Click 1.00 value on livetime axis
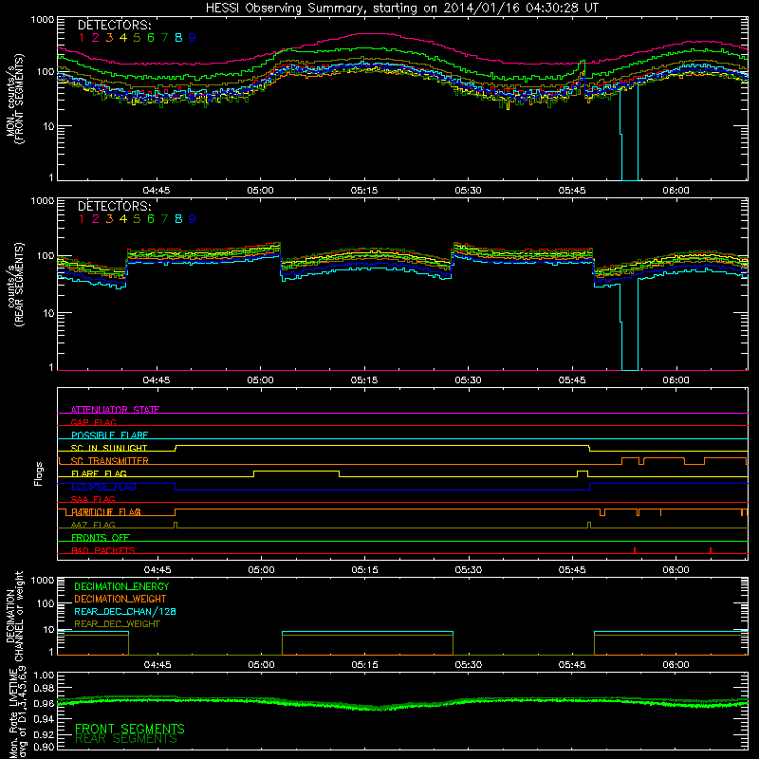This screenshot has width=759, height=759. 45,675
